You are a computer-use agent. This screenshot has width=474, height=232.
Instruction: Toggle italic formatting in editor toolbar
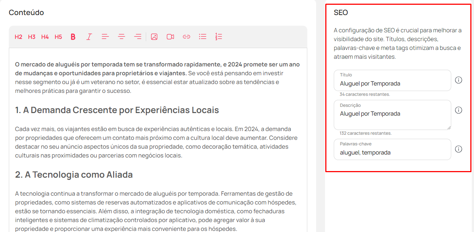point(89,37)
